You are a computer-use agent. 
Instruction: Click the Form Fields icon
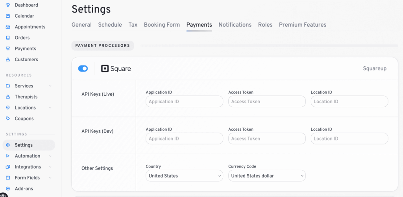pos(8,177)
